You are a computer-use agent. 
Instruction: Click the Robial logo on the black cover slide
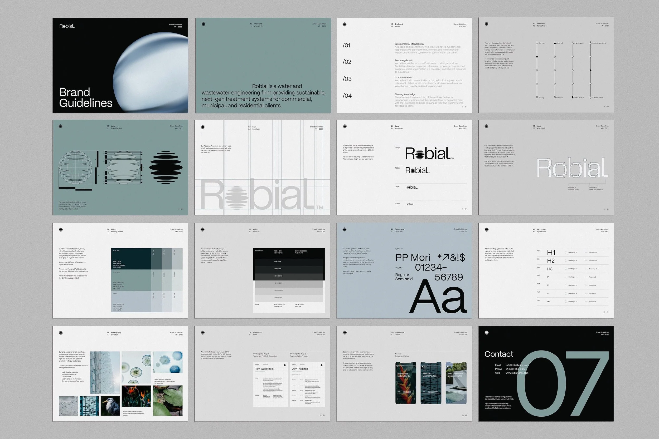[67, 26]
